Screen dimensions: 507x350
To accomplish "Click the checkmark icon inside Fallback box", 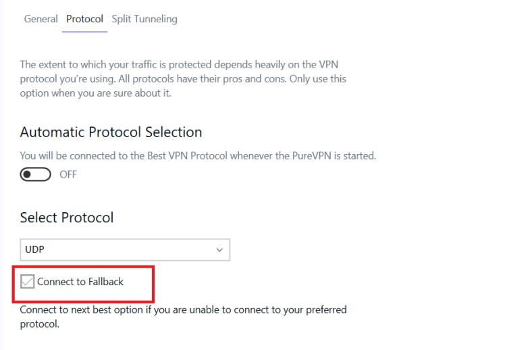I will pos(27,282).
